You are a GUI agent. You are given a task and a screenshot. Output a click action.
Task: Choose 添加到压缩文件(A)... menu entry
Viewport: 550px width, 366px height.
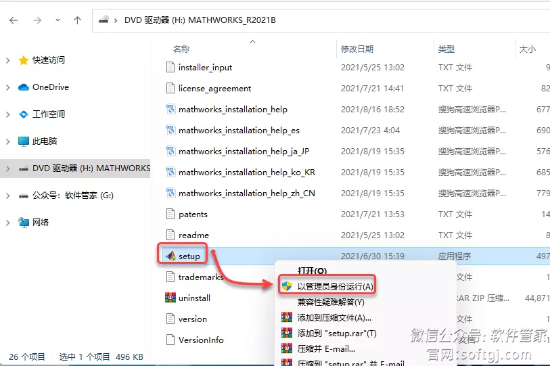(x=334, y=318)
